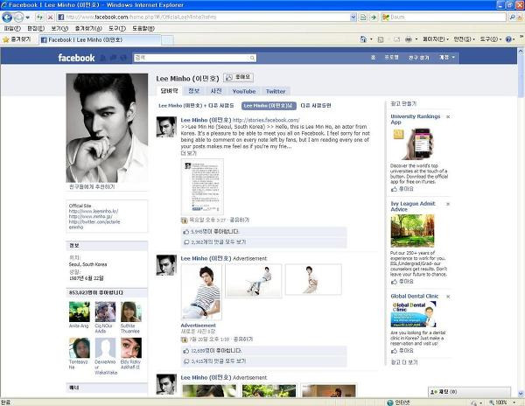The image size is (525, 406).
Task: Click the browser search magnifier icon
Action: 512,17
